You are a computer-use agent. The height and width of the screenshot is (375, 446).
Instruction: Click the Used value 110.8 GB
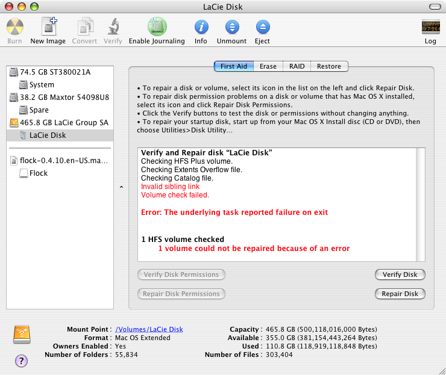coord(321,346)
